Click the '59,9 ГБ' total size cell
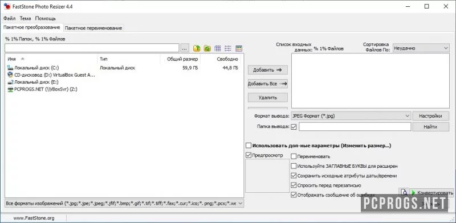Image resolution: width=456 pixels, height=223 pixels. (191, 68)
